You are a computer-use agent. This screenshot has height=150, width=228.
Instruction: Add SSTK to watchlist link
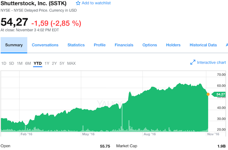click(96, 3)
